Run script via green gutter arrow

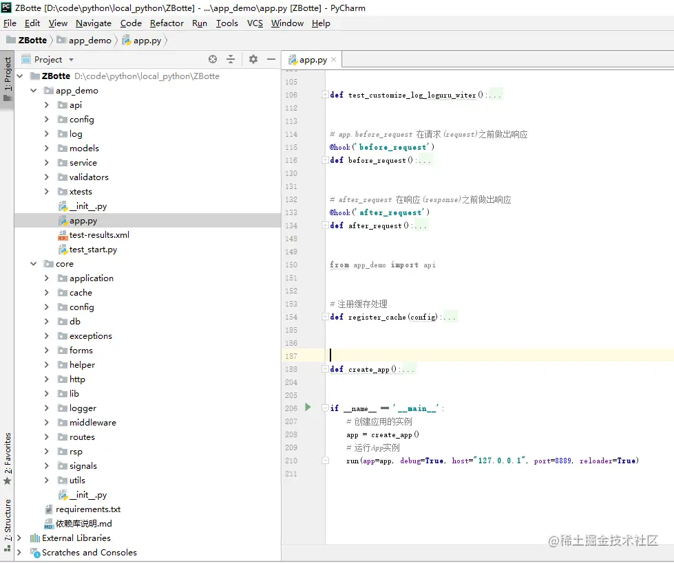tap(308, 407)
